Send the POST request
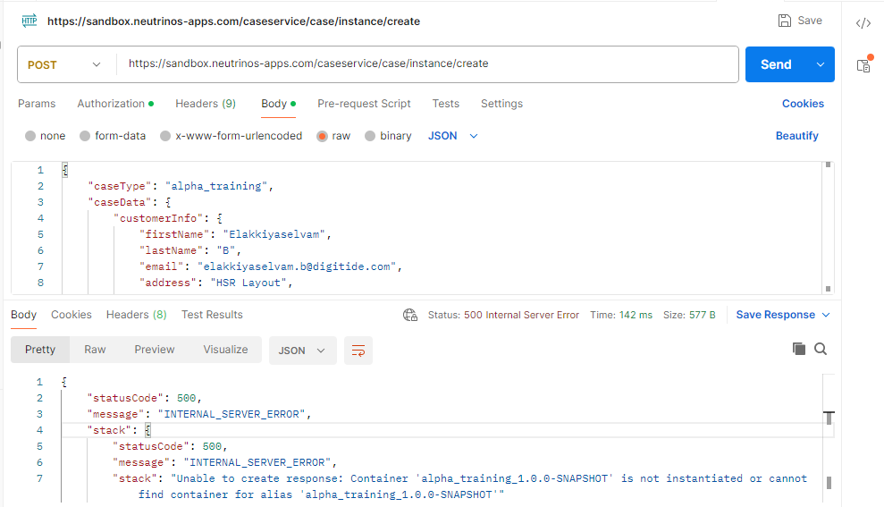This screenshot has width=884, height=507. click(x=777, y=64)
